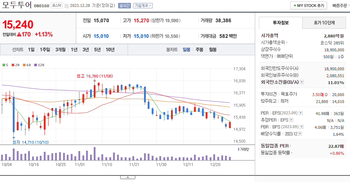
Task: Click the 코스닥 market badge
Action: 57,5
